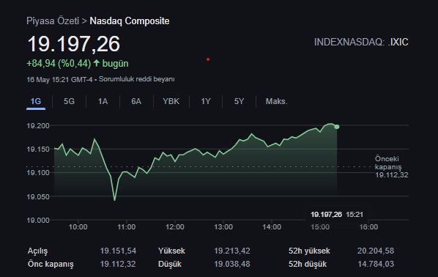Switch to the YBK range tab
The image size is (438, 277).
coord(171,101)
